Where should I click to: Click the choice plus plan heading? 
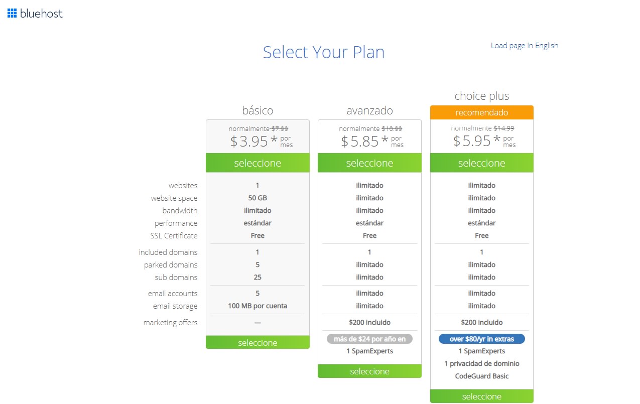[x=481, y=96]
